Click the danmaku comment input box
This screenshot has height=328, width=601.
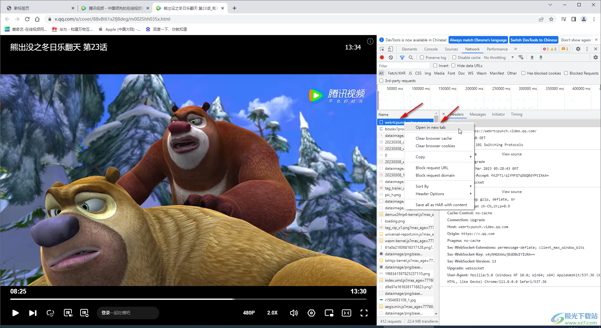click(x=128, y=313)
